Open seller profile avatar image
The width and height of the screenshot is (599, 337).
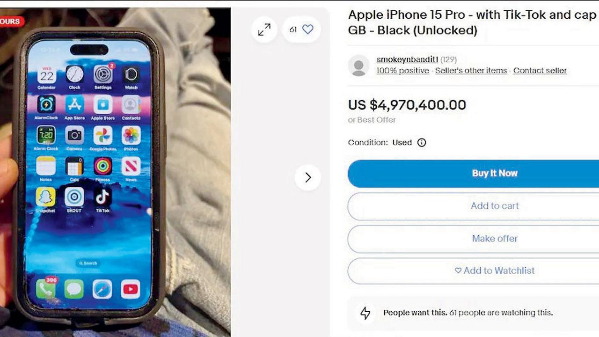(359, 66)
